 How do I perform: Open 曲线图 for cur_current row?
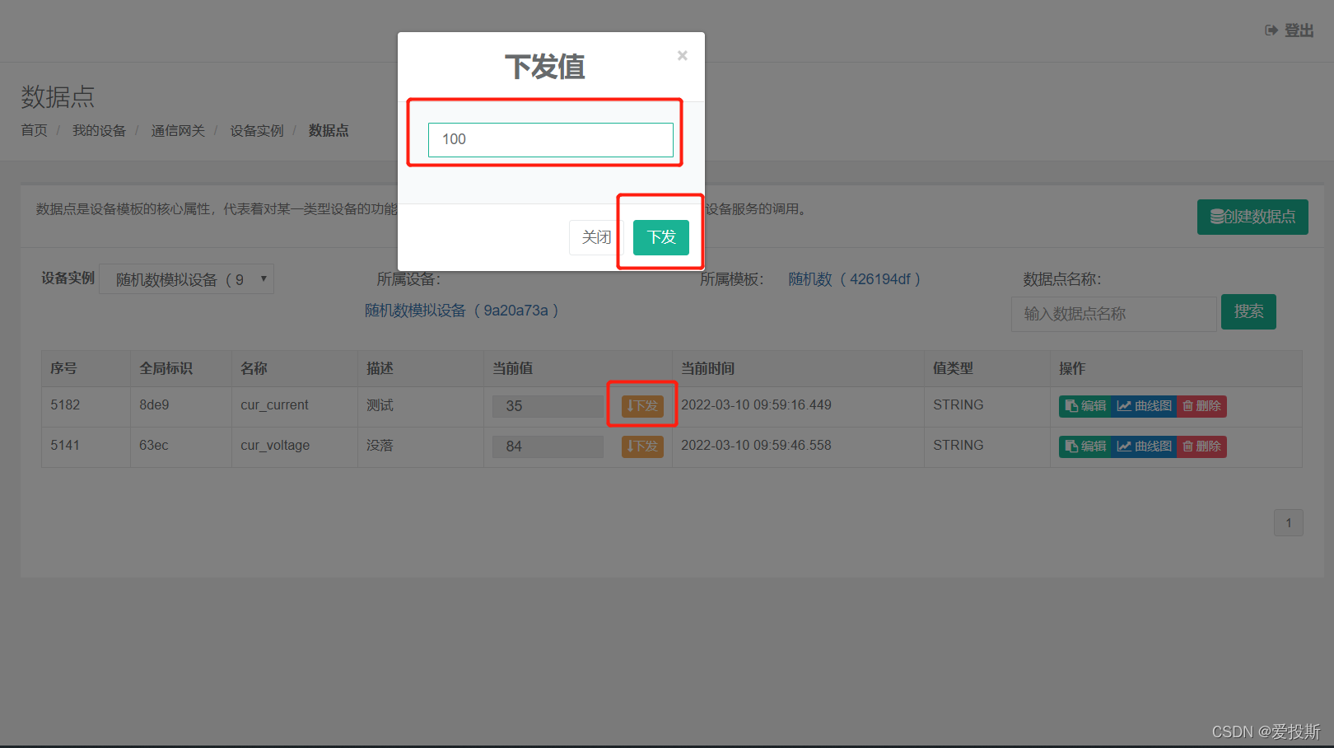(x=1144, y=405)
